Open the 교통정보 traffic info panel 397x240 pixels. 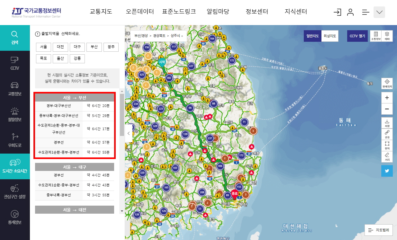click(15, 89)
